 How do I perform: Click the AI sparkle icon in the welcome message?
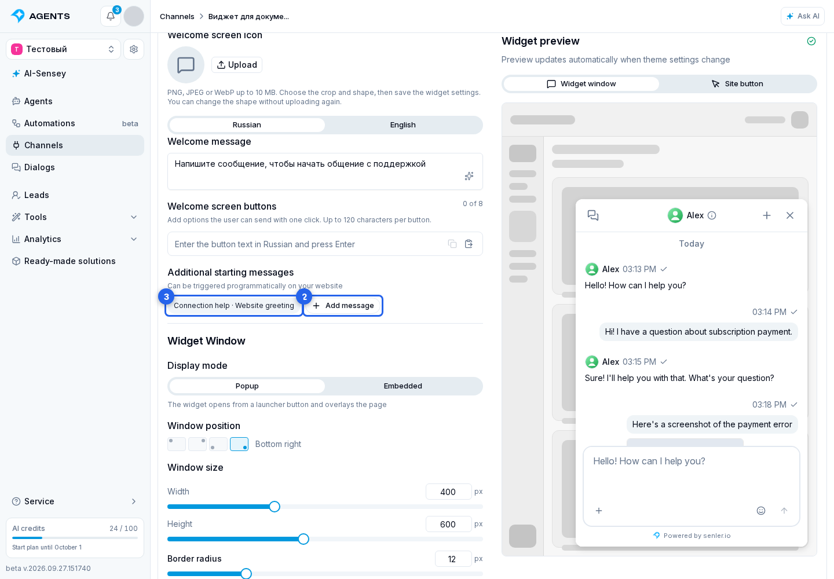point(469,176)
